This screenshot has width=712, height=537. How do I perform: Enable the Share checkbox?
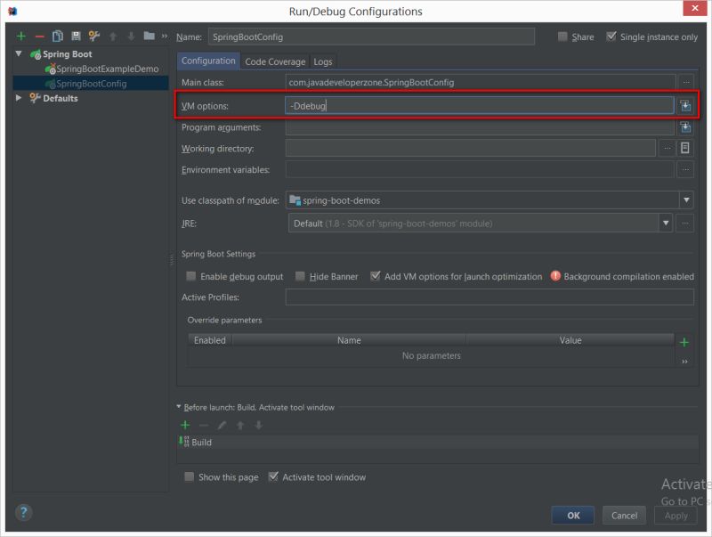pyautogui.click(x=563, y=36)
